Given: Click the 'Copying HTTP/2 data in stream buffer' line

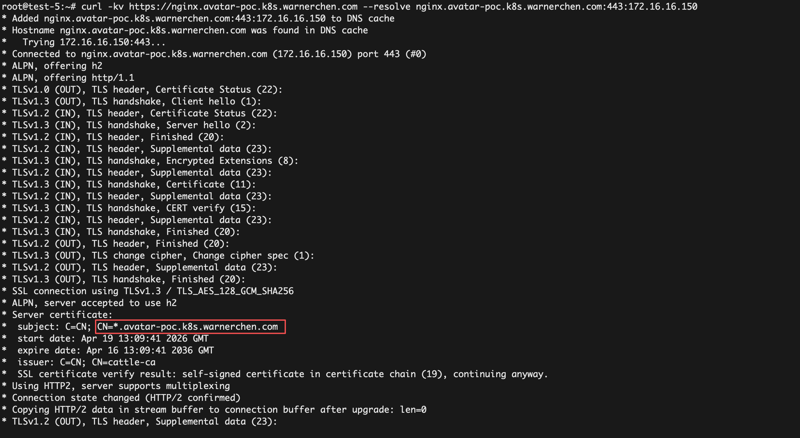Looking at the screenshot, I should tap(219, 410).
